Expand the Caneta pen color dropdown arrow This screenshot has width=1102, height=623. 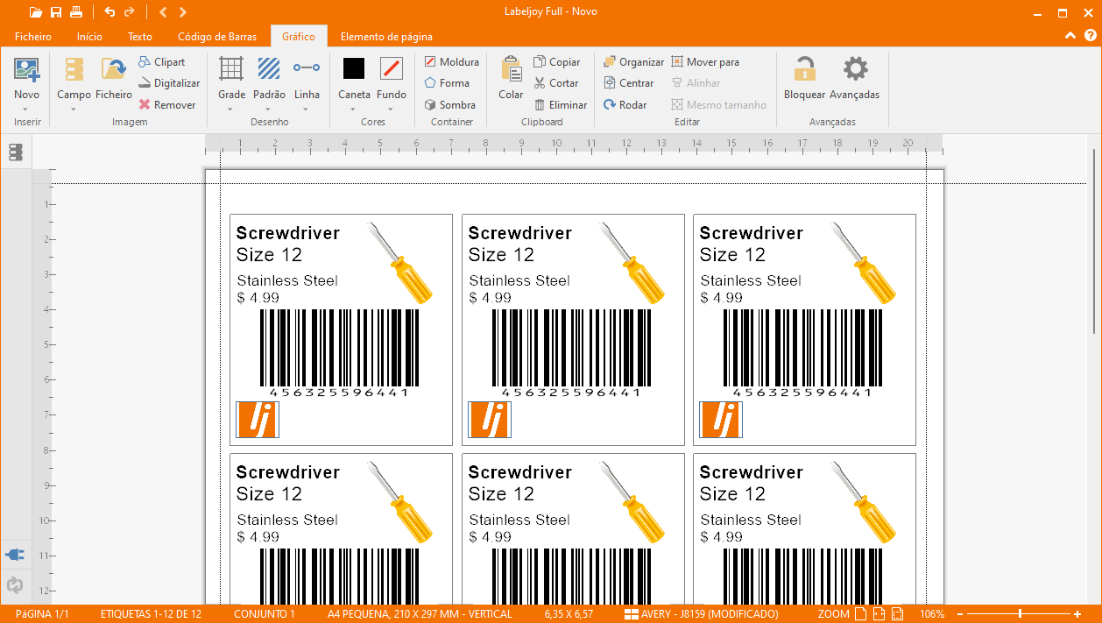(354, 110)
